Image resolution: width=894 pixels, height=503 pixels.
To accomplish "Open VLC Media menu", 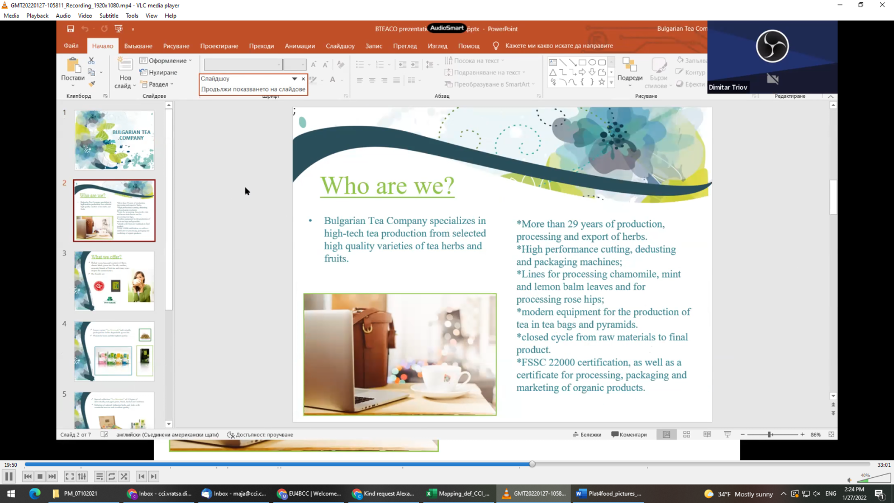I will (11, 16).
